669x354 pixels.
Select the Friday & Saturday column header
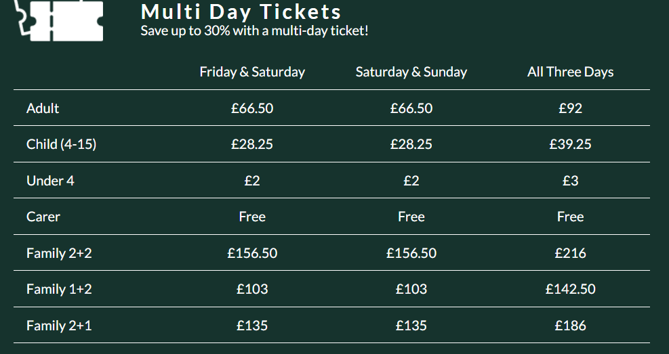tap(252, 72)
